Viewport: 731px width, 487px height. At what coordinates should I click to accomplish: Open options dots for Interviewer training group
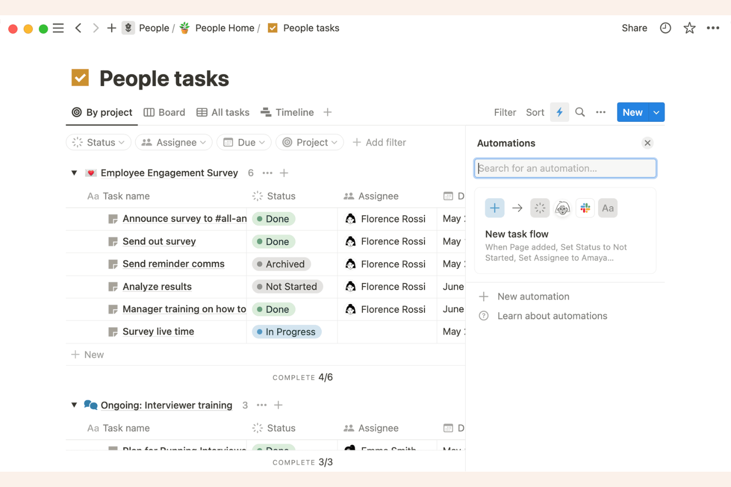pos(262,405)
